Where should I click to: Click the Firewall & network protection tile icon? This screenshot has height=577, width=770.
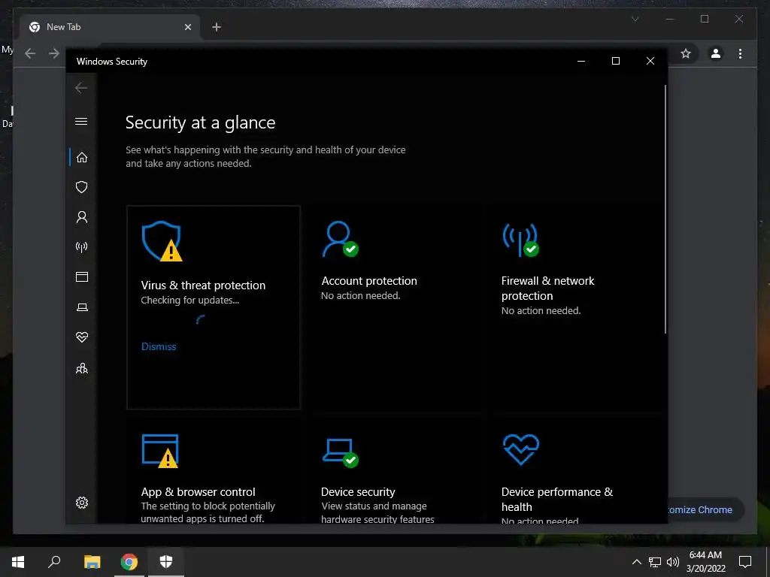click(520, 240)
